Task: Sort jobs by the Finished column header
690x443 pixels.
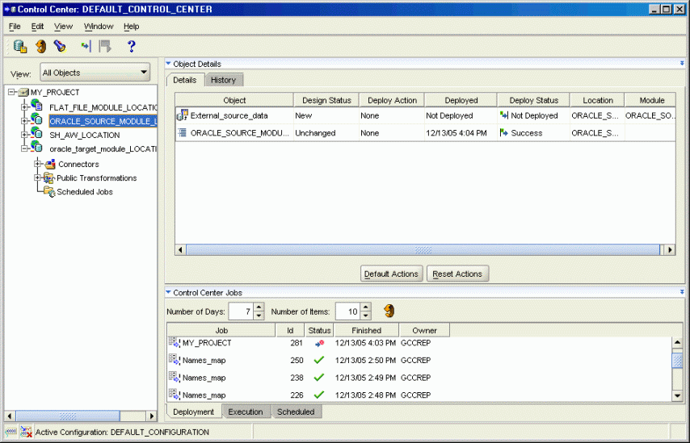Action: coord(367,331)
